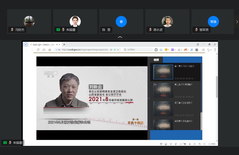Image resolution: width=239 pixels, height=155 pixels.
Task: Bookmark this page with star icon
Action: (50, 50)
